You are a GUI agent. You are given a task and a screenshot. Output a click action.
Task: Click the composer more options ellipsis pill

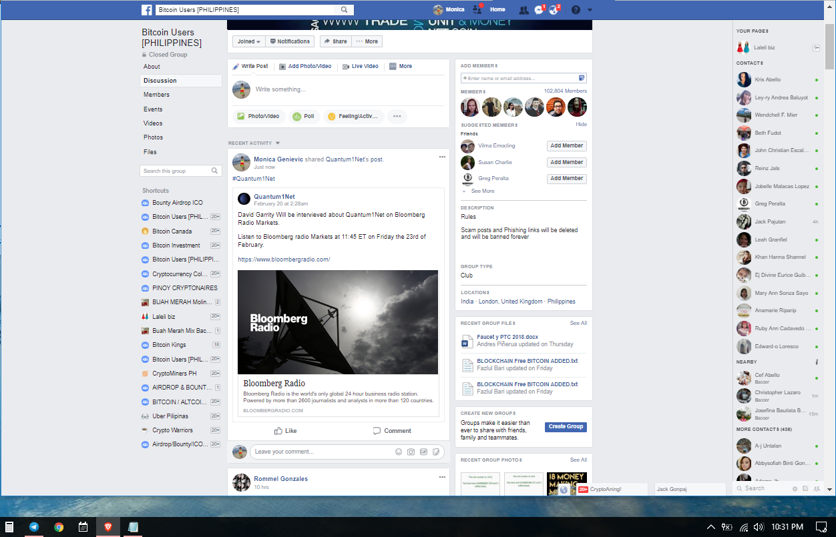click(397, 116)
